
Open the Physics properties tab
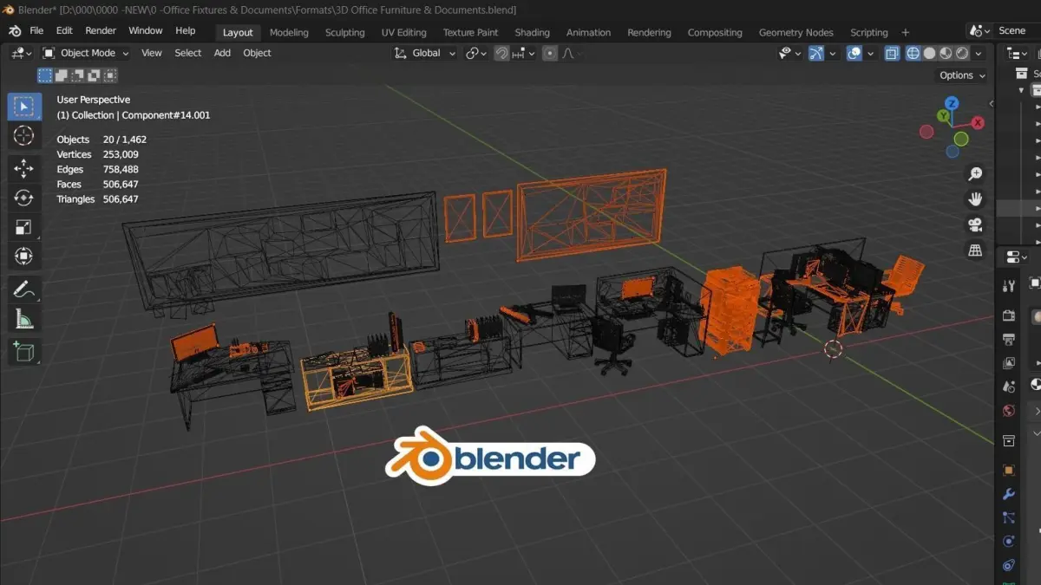click(x=1009, y=542)
